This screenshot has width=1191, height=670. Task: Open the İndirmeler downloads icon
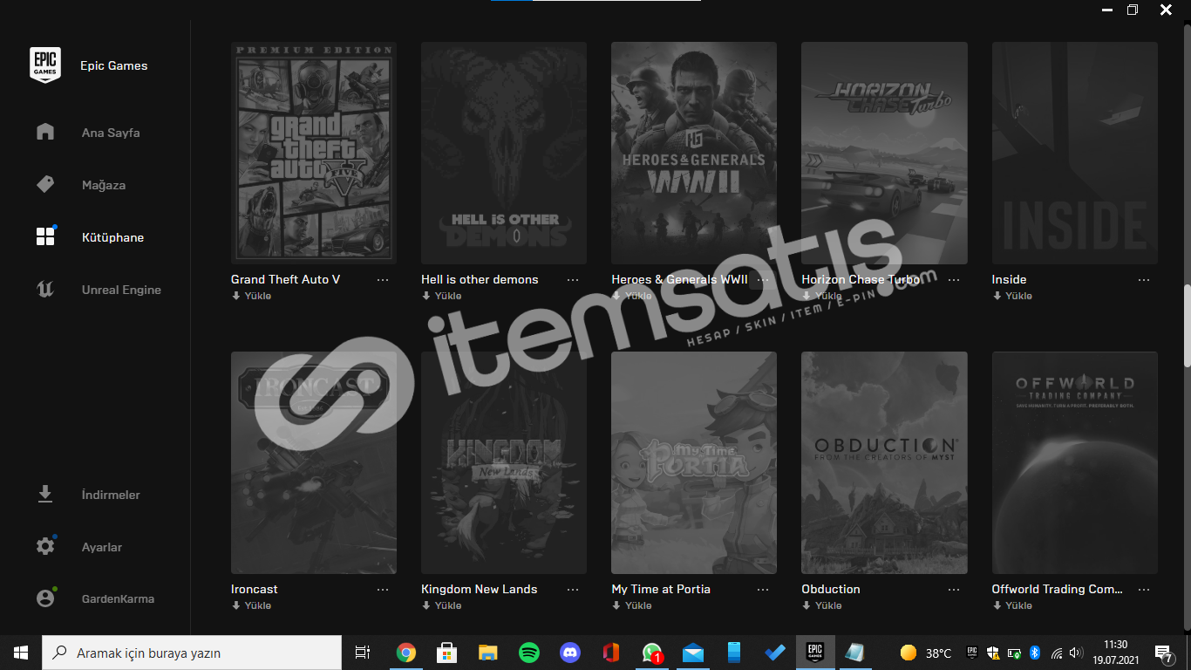[45, 495]
